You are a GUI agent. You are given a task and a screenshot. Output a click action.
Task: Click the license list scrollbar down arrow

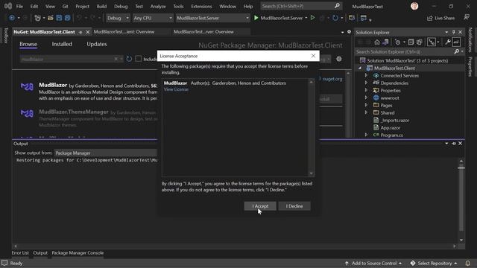[x=311, y=173]
